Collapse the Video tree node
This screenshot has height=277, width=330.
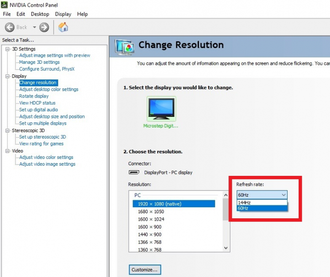tap(8, 151)
